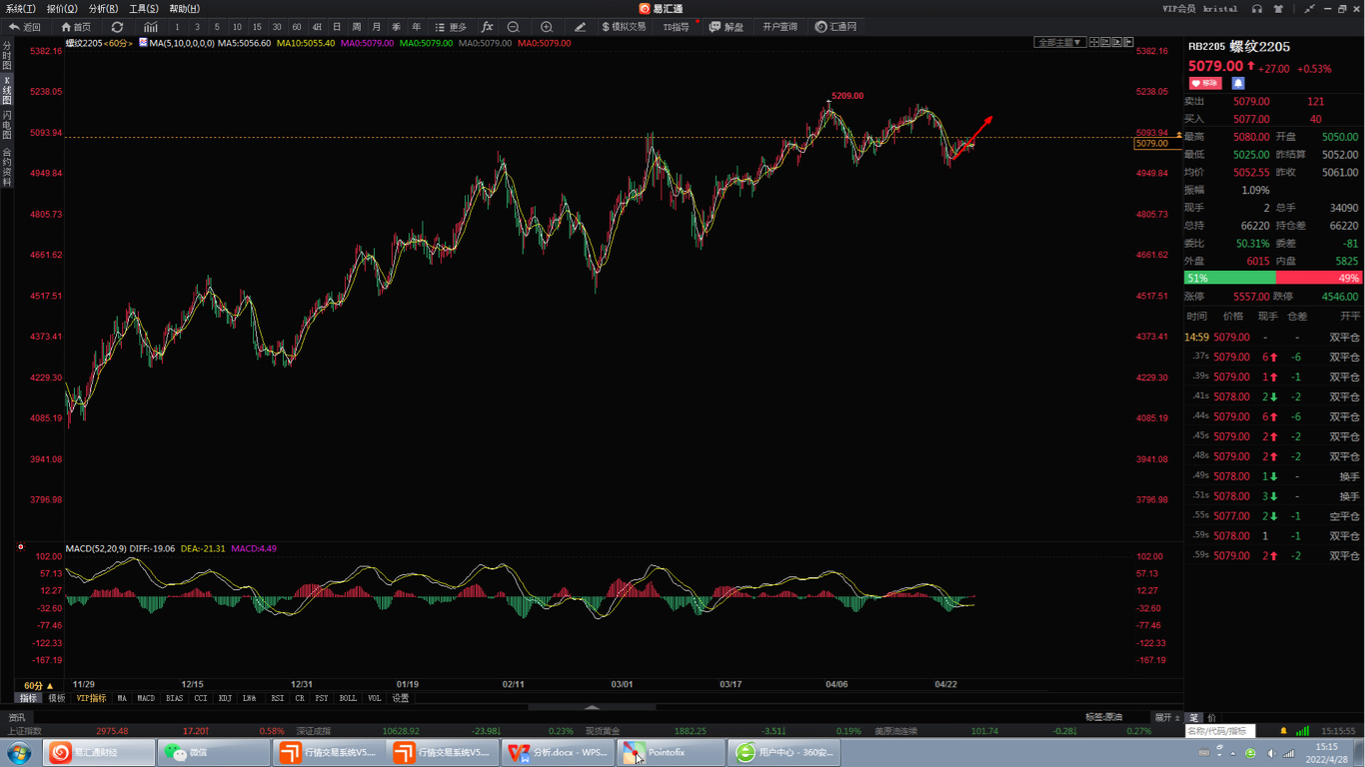Select the 5-minute period

click(217, 27)
